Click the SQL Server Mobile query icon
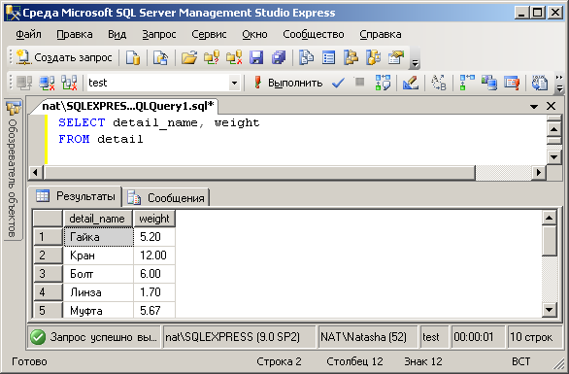569x374 pixels. coord(160,57)
